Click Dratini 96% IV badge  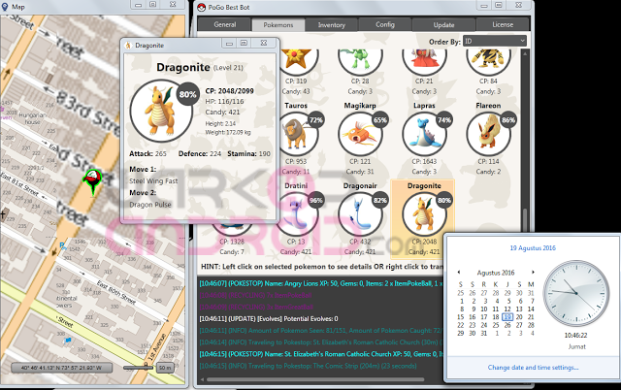(x=315, y=201)
